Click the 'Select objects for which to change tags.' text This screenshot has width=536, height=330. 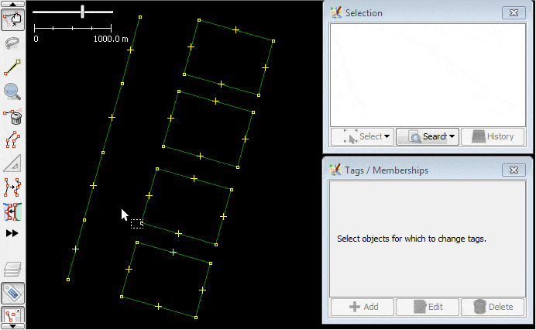pyautogui.click(x=411, y=239)
